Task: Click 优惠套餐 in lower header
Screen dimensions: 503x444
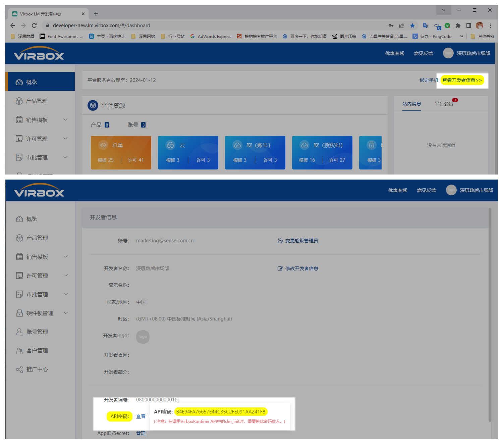Action: tap(398, 190)
